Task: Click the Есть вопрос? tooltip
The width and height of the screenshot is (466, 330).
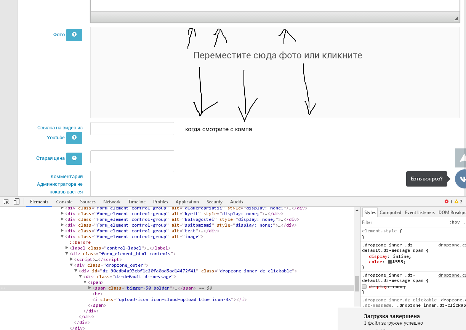Action: pos(426,179)
